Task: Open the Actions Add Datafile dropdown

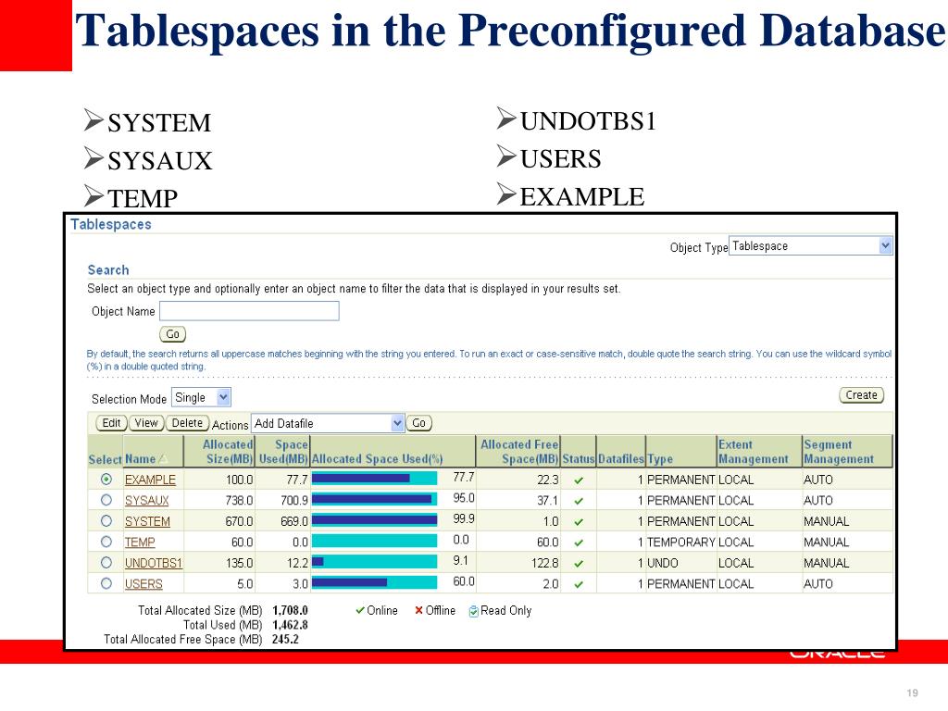Action: (x=328, y=423)
